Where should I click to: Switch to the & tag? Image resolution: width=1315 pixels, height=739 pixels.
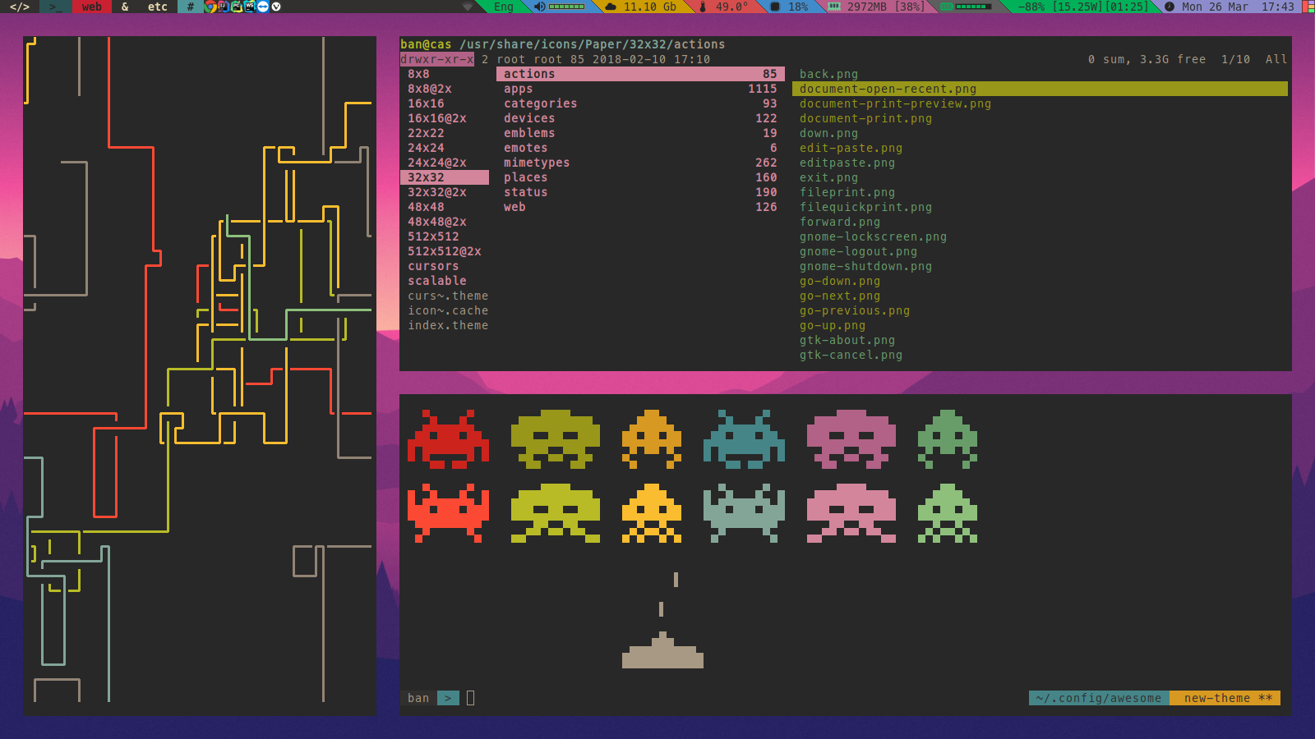pyautogui.click(x=125, y=7)
